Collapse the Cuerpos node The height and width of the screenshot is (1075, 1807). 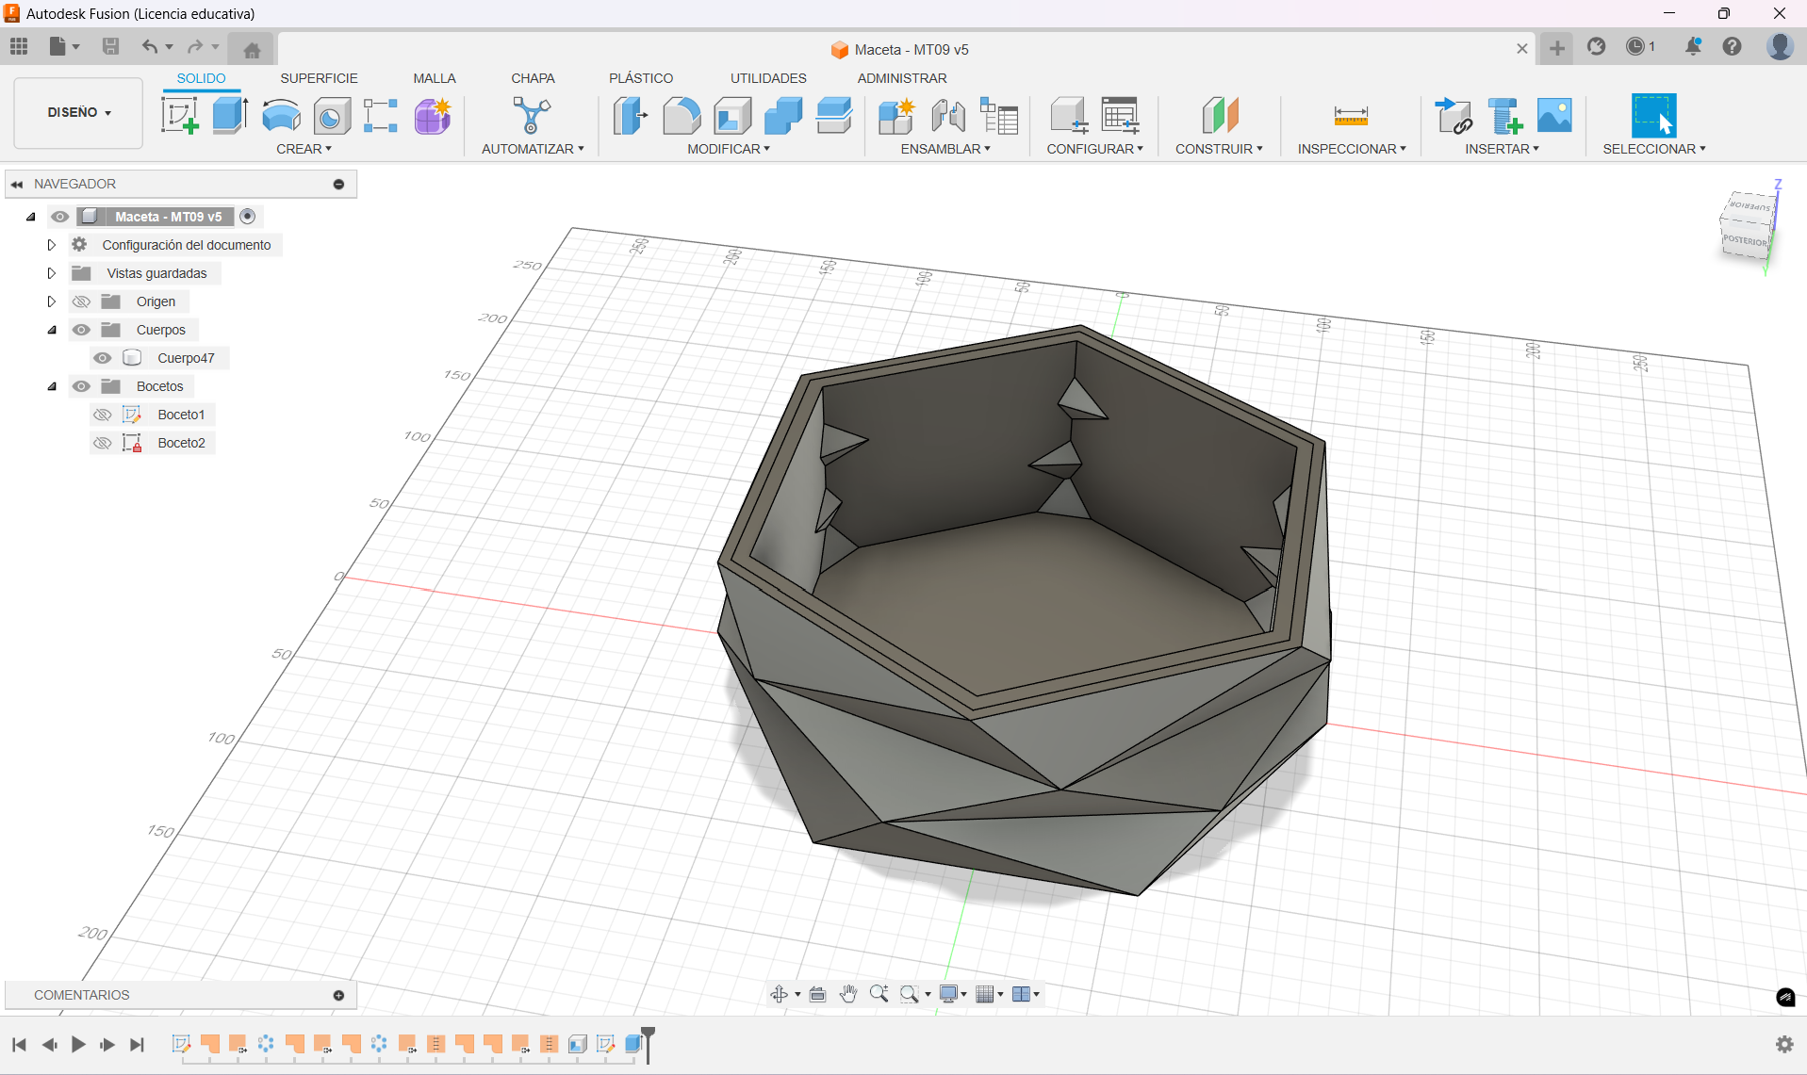pyautogui.click(x=52, y=330)
